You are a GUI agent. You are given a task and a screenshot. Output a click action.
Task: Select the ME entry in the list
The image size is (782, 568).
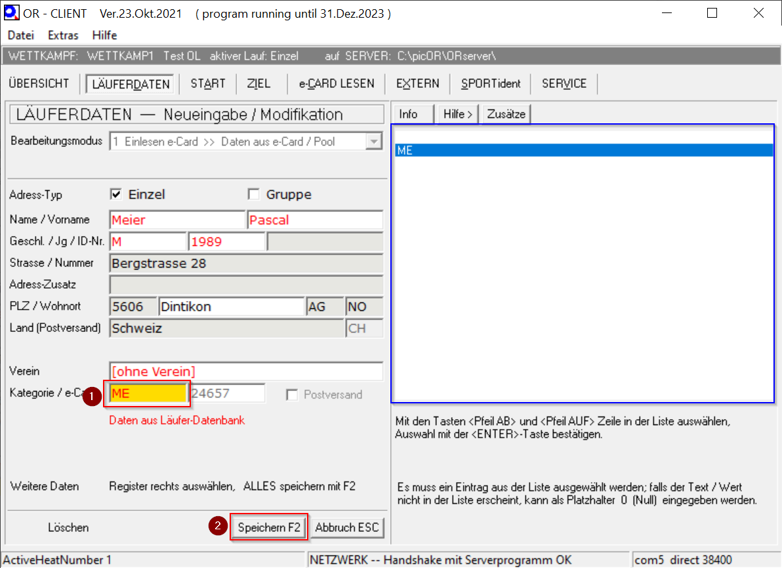(584, 150)
